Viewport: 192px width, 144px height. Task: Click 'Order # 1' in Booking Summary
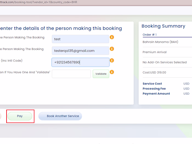[x=149, y=35]
